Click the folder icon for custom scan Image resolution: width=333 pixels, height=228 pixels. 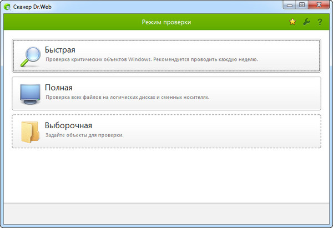tap(30, 131)
